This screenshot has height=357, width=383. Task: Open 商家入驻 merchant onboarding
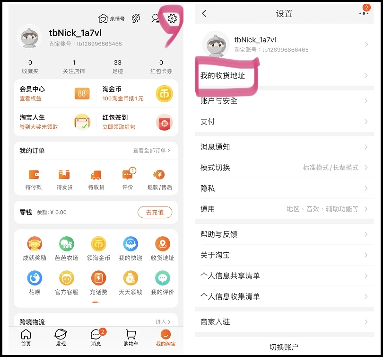(x=284, y=322)
